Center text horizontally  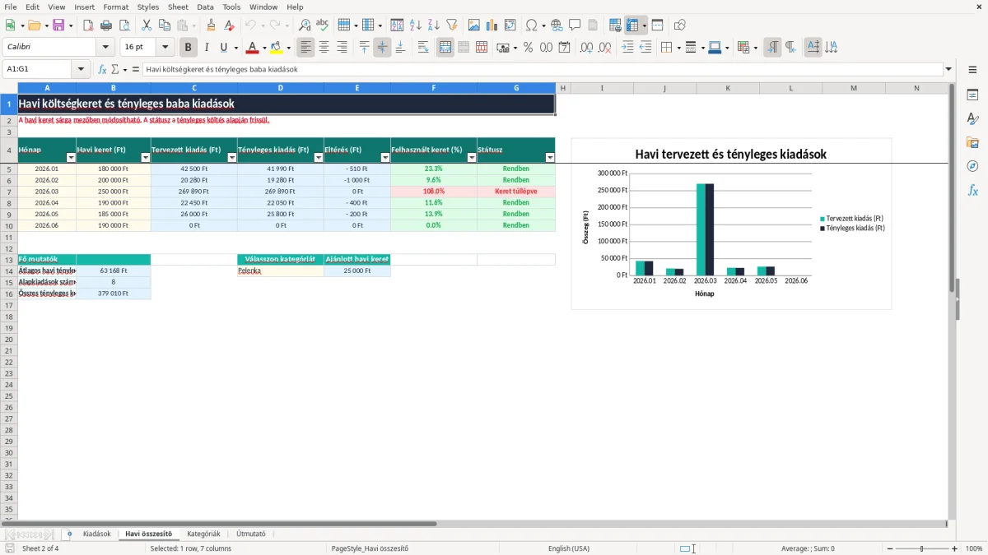point(324,48)
